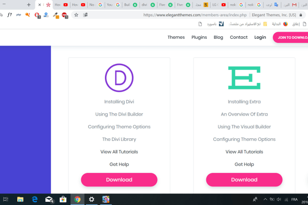This screenshot has width=308, height=205.
Task: Click the URL in the address bar
Action: 195,15
